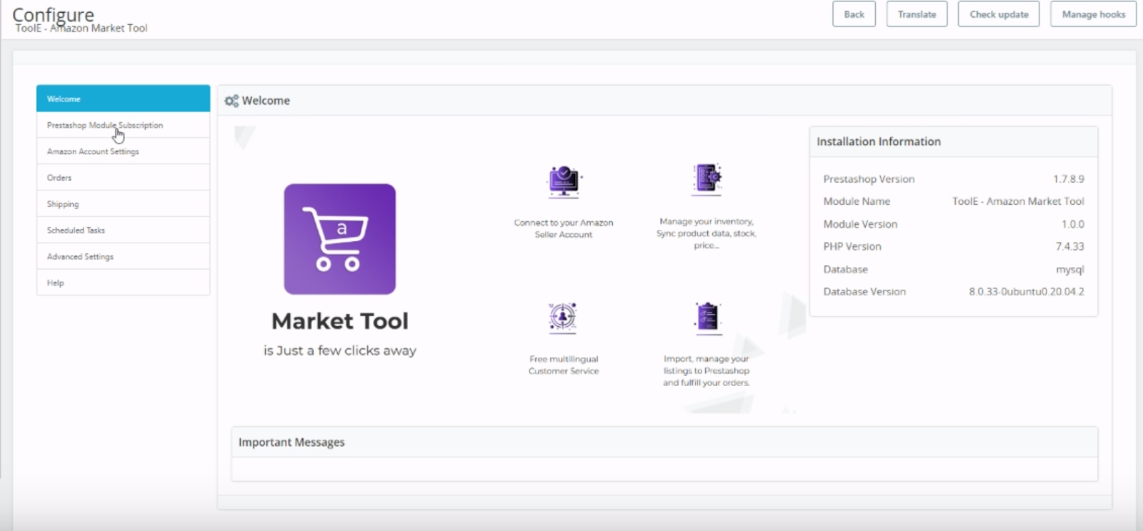Image resolution: width=1143 pixels, height=531 pixels.
Task: Click 'Free multilingual Customer Service' caption
Action: [564, 365]
